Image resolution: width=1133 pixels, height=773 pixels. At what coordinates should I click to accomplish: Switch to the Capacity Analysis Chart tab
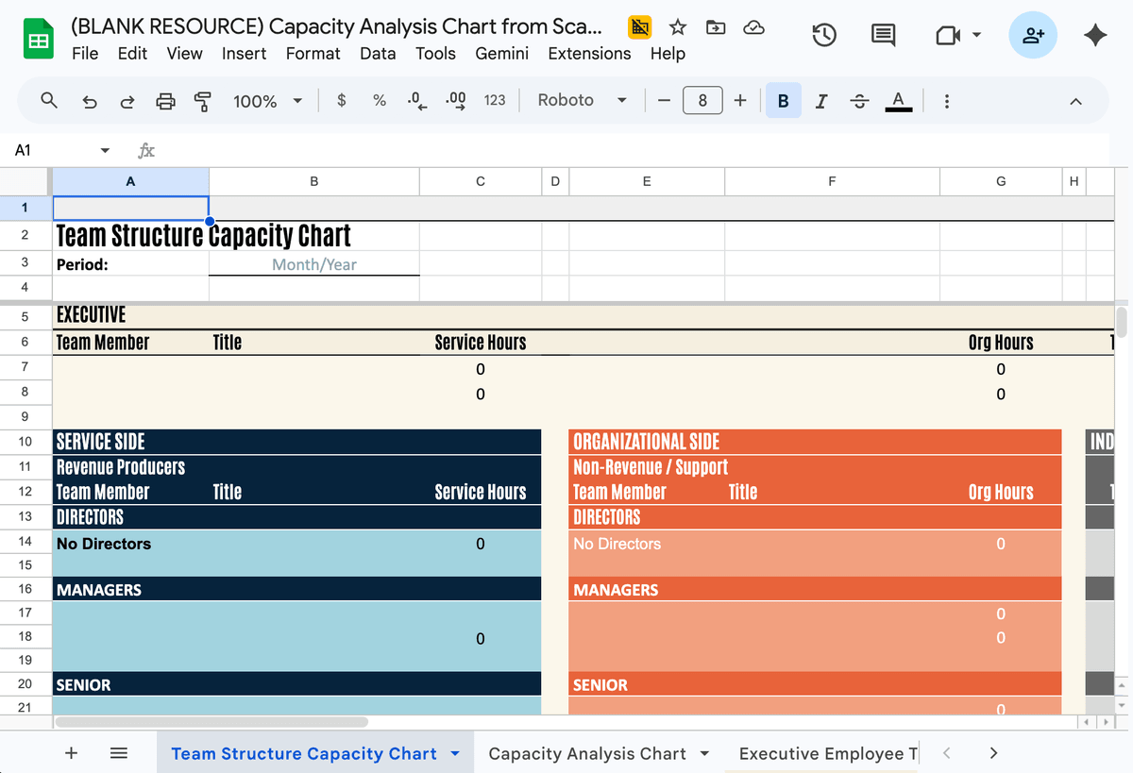(x=586, y=753)
